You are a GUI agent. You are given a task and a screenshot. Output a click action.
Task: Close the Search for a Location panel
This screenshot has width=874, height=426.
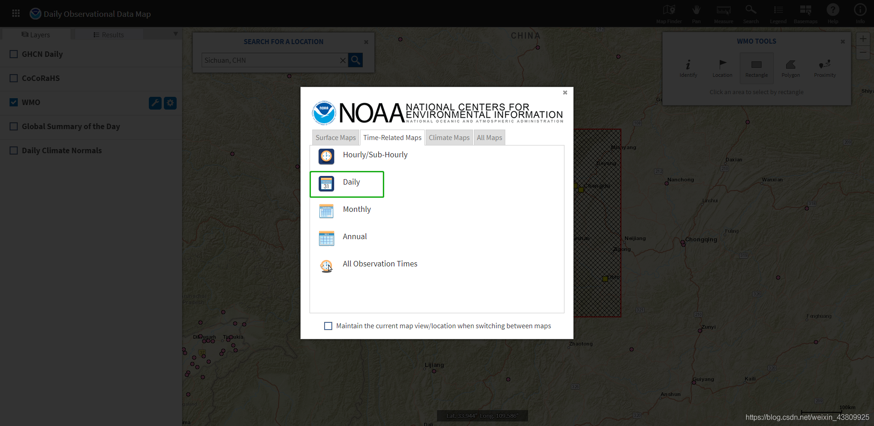point(366,42)
